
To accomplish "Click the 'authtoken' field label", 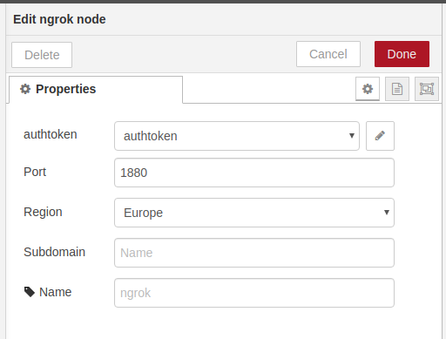I will click(x=51, y=134).
